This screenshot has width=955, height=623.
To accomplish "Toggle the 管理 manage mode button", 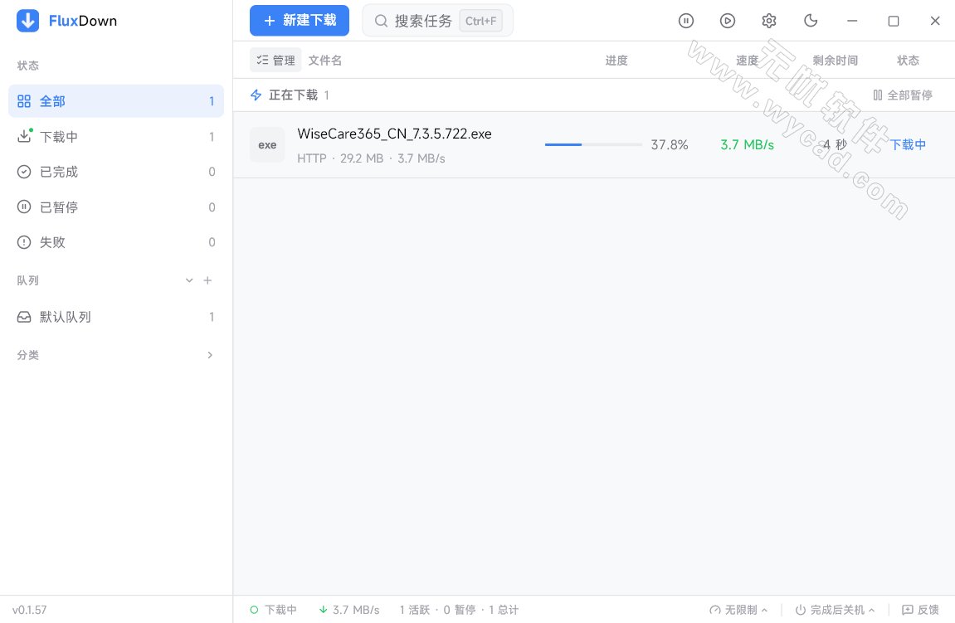I will click(275, 61).
